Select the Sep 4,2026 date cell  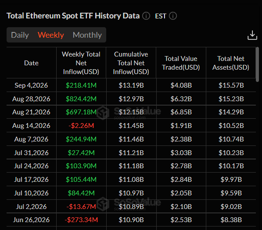coord(31,85)
